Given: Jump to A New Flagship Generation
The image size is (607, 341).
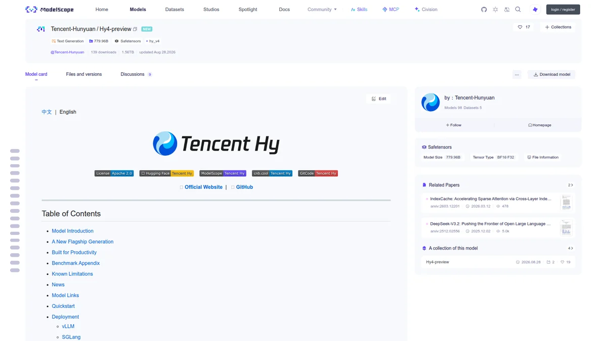Looking at the screenshot, I should (82, 241).
